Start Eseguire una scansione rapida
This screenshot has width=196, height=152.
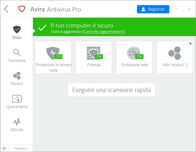tap(111, 90)
